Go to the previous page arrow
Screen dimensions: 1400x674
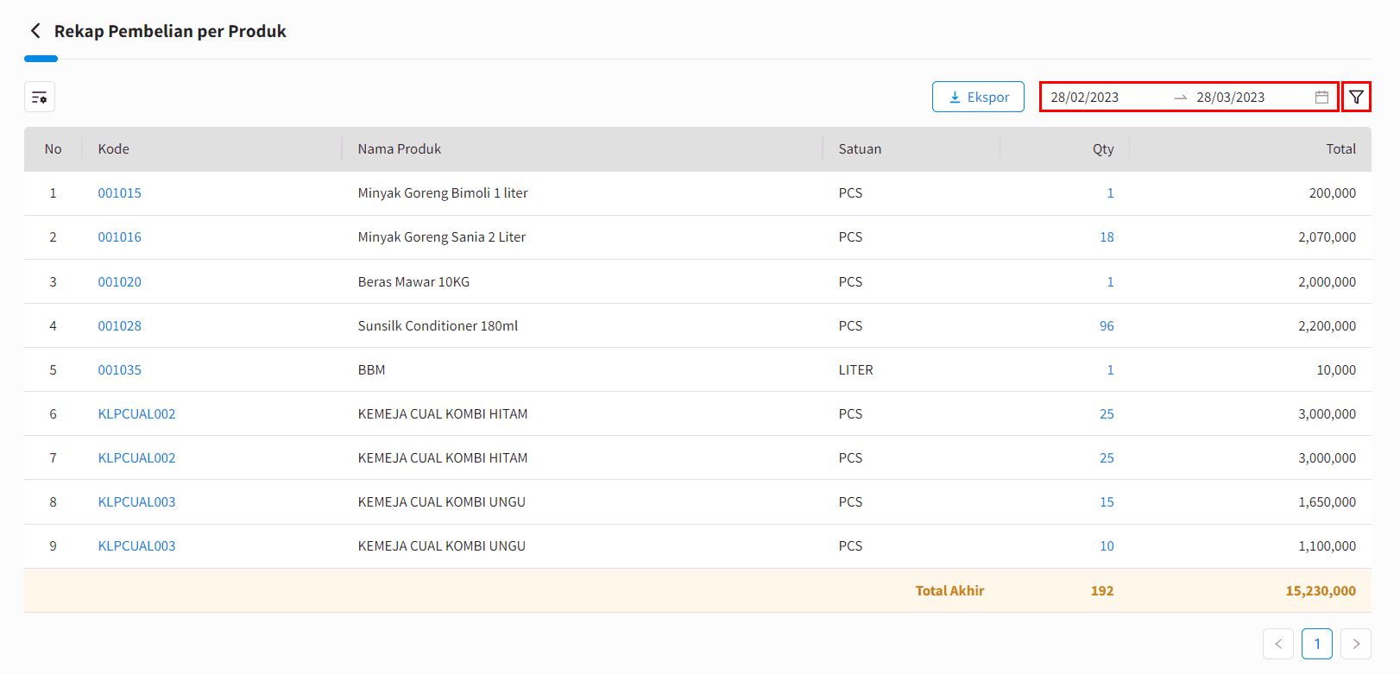[x=1278, y=644]
